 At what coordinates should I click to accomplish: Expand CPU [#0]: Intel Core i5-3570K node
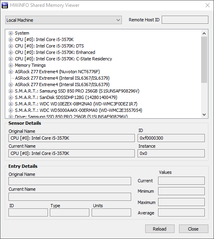pyautogui.click(x=10, y=39)
